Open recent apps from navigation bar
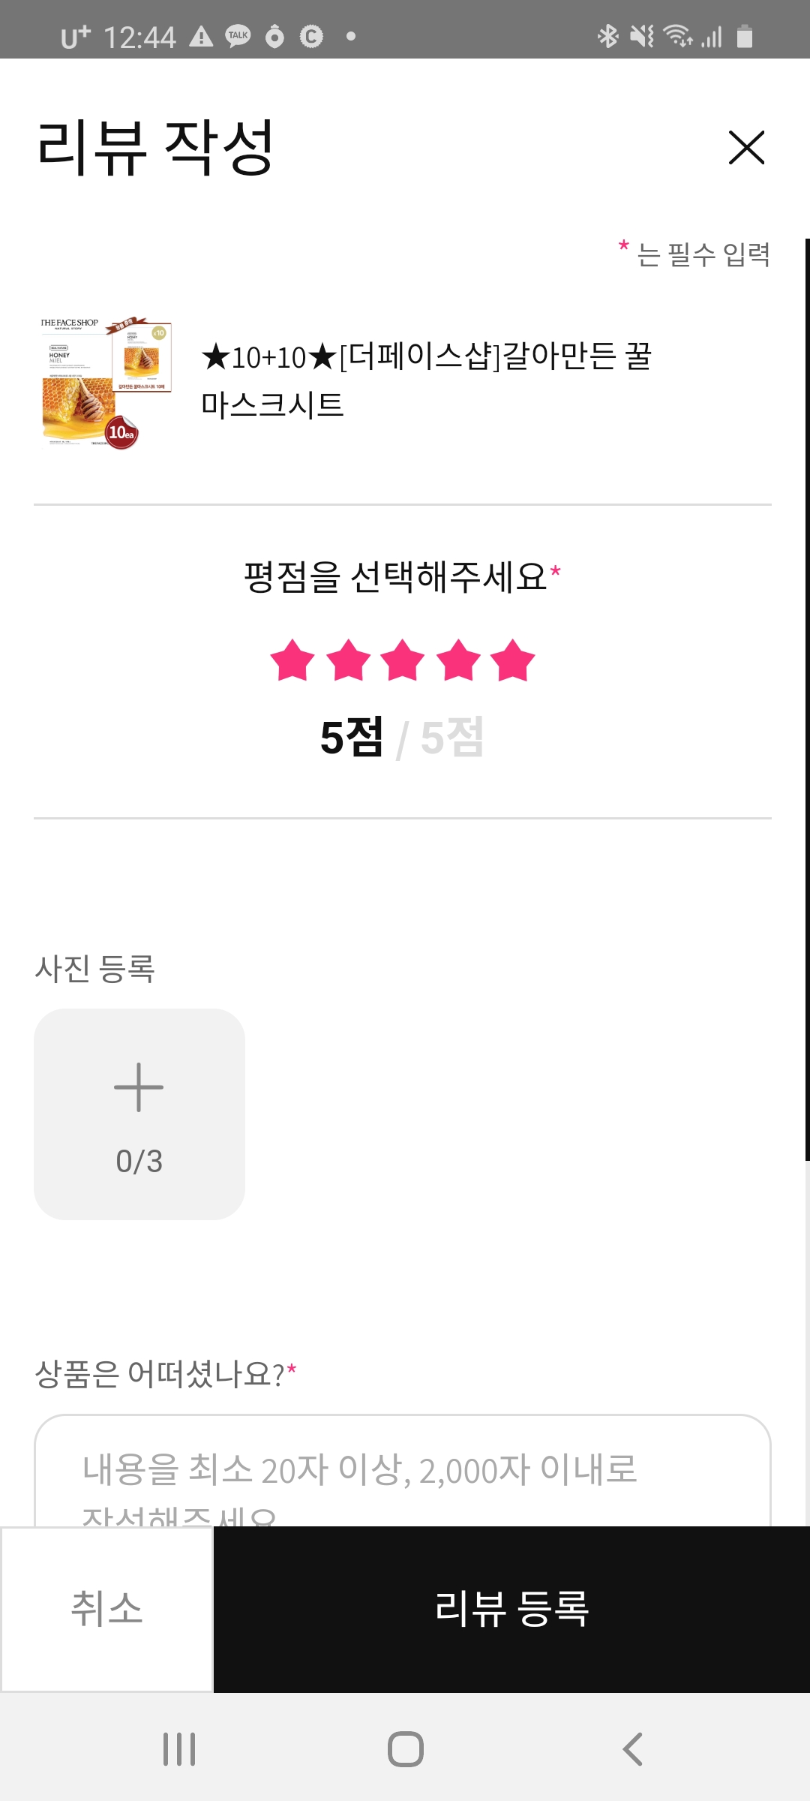Screen dimensions: 810x1801 (x=179, y=1749)
